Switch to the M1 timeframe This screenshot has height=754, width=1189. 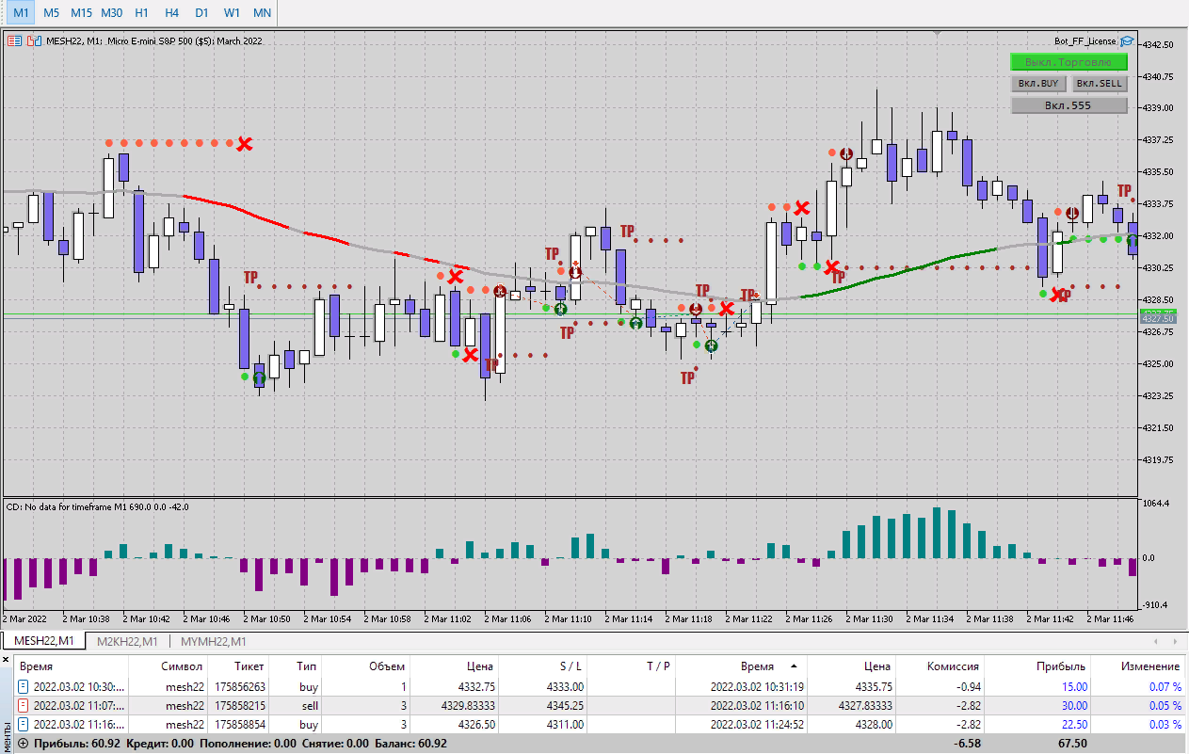[21, 12]
